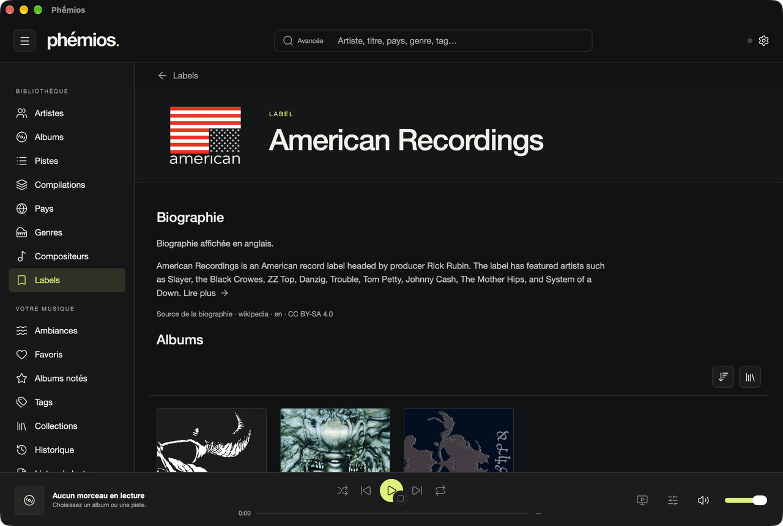Show Historique in the sidebar
Screen dimensions: 783x526
[67, 450]
